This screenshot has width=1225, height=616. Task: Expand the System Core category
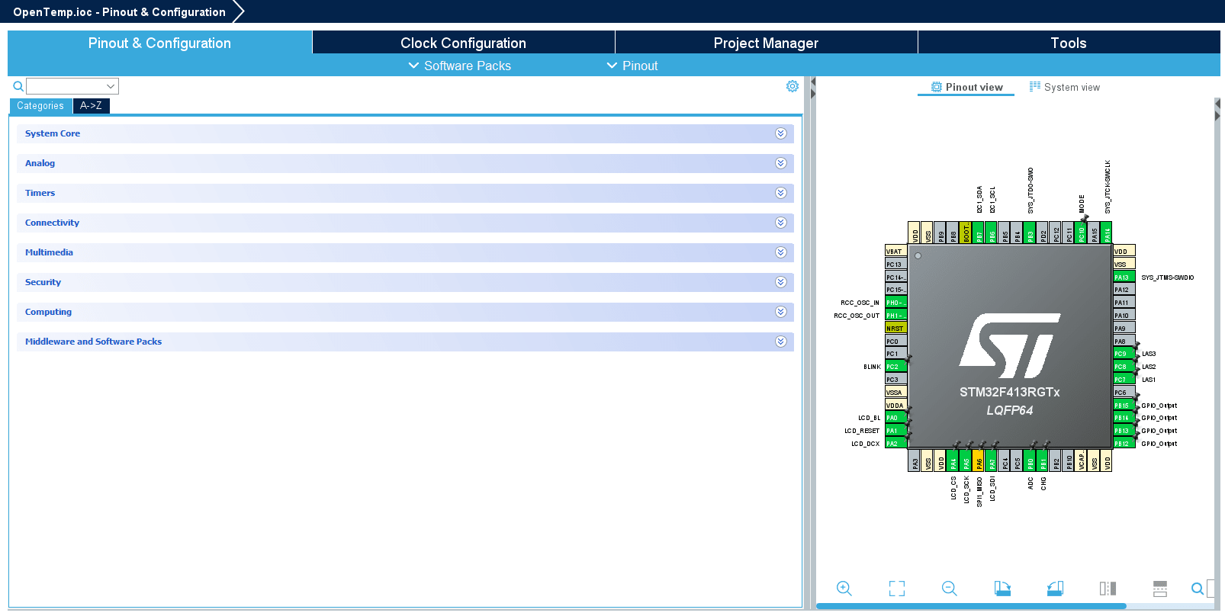[x=781, y=133]
